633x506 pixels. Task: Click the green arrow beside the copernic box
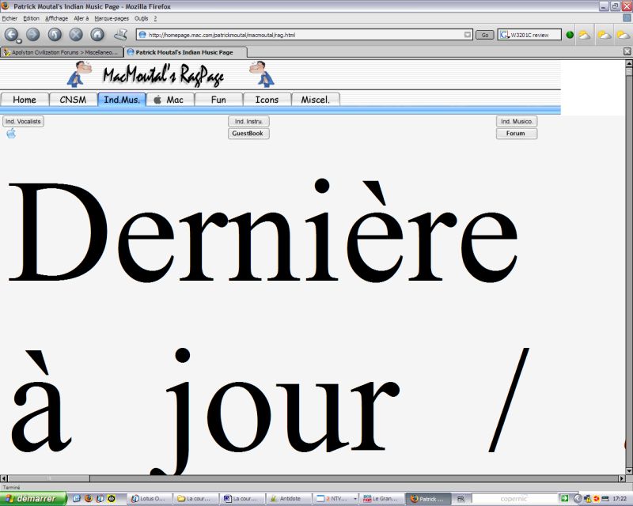[564, 499]
